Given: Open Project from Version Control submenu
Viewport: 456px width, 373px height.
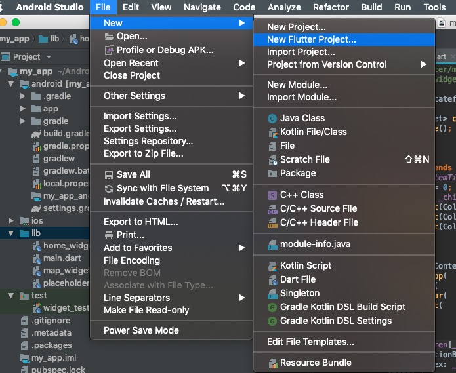Looking at the screenshot, I should click(x=344, y=64).
